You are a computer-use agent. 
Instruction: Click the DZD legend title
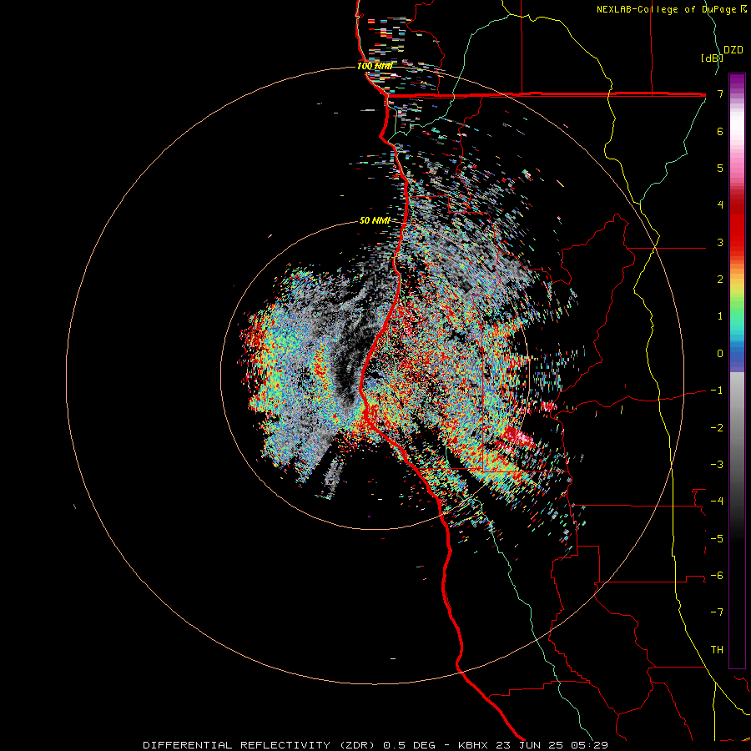[x=733, y=50]
